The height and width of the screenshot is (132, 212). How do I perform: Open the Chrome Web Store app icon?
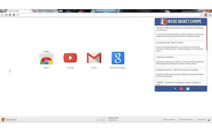(46, 58)
